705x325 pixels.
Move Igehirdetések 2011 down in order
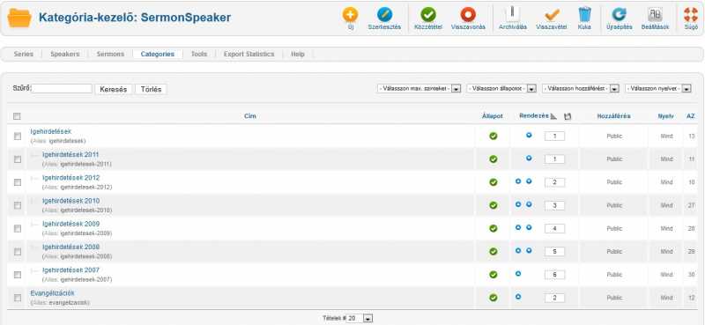tap(530, 159)
